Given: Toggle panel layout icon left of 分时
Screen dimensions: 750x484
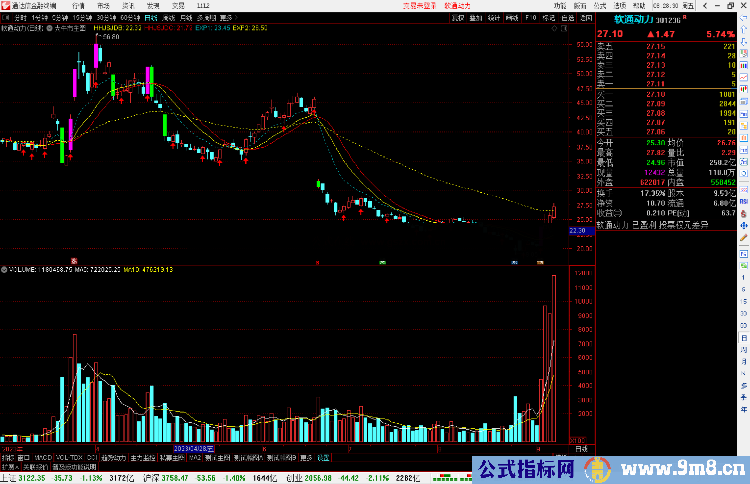Looking at the screenshot, I should (6, 17).
